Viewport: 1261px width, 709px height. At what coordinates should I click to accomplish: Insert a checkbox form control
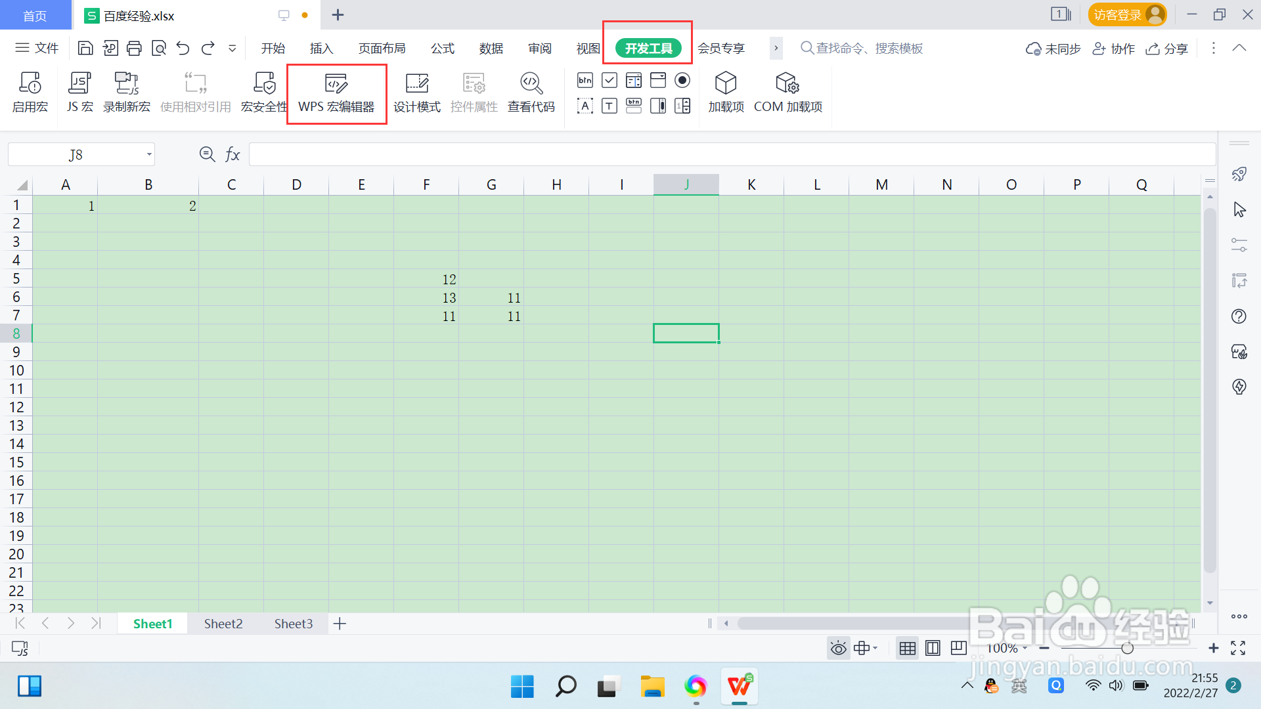pyautogui.click(x=609, y=80)
